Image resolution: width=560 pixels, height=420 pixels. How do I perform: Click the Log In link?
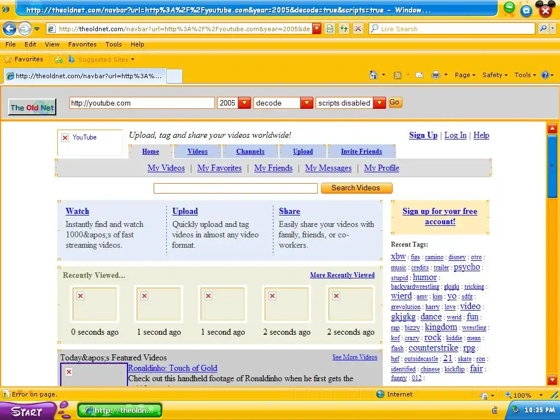[x=456, y=135]
